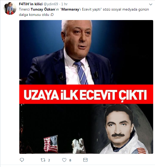Open the tweet via the 1 hr timestamp
Viewport: 155px width, 167px height.
pyautogui.click(x=64, y=4)
